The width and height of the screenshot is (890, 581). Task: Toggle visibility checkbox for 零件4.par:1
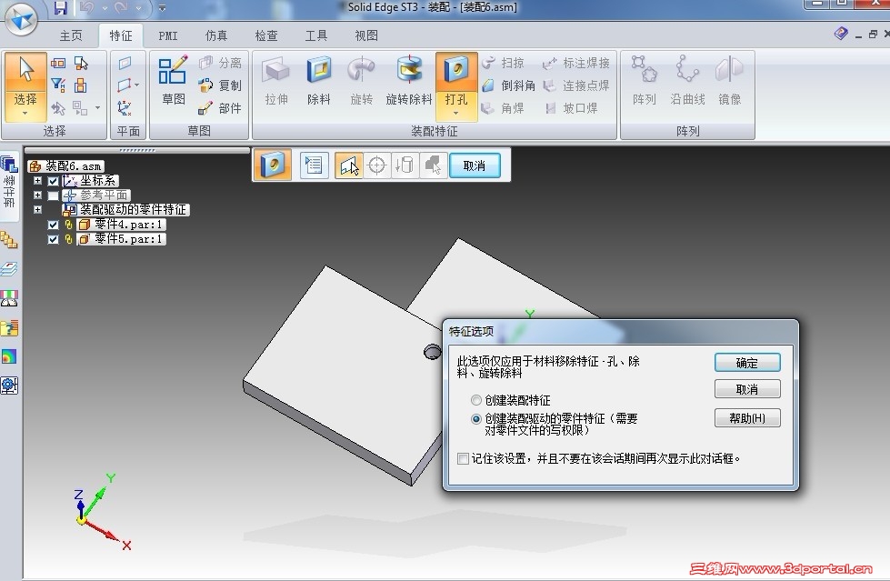[x=53, y=225]
